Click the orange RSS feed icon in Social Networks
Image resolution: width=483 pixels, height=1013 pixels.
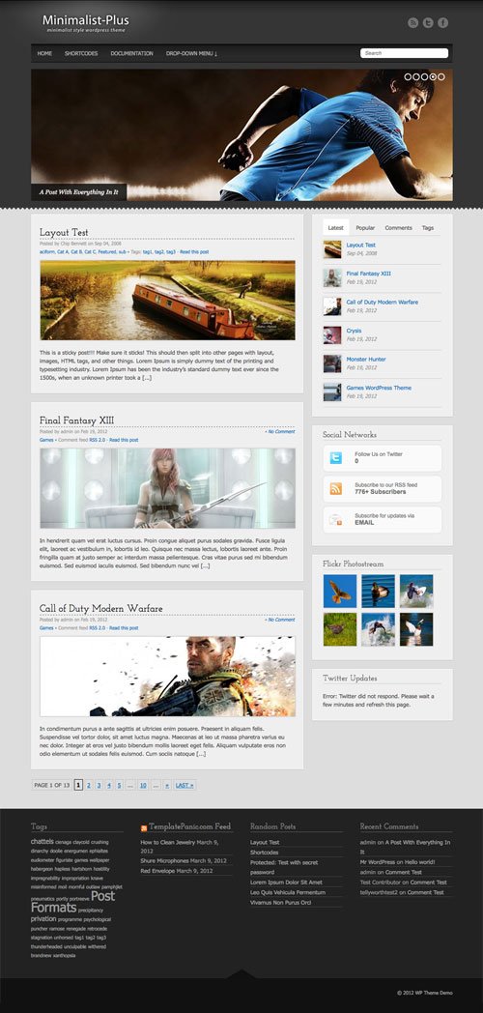pyautogui.click(x=336, y=489)
